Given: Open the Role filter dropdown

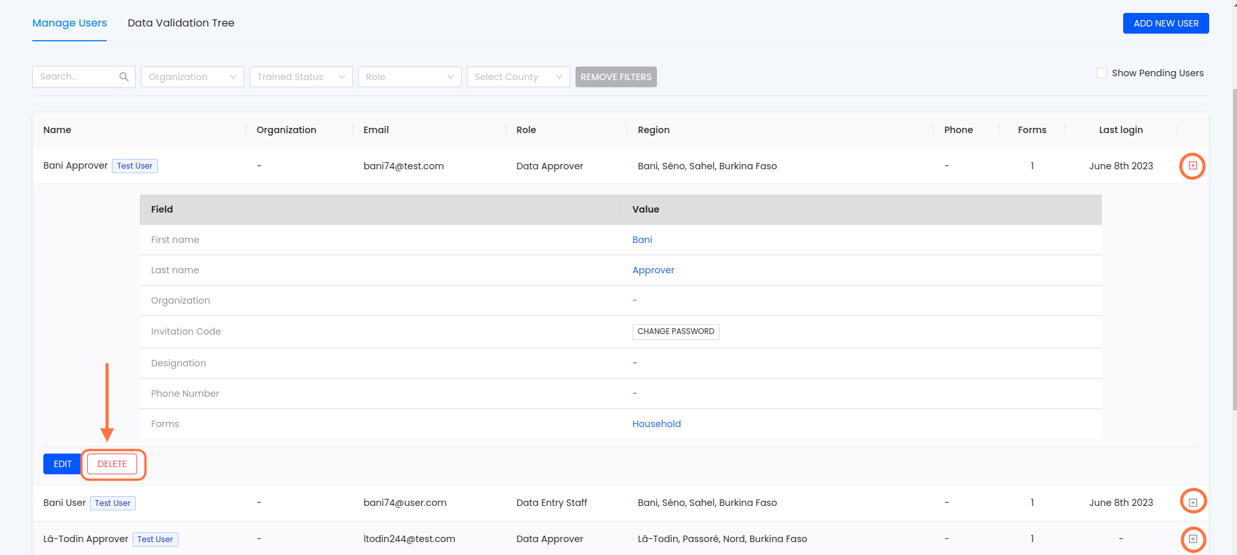Looking at the screenshot, I should [410, 77].
